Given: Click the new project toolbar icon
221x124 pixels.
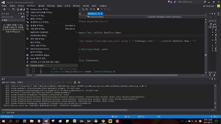Looking at the screenshot, I should point(14,9).
